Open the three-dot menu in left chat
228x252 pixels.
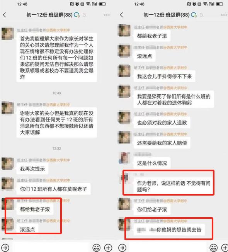[107, 15]
